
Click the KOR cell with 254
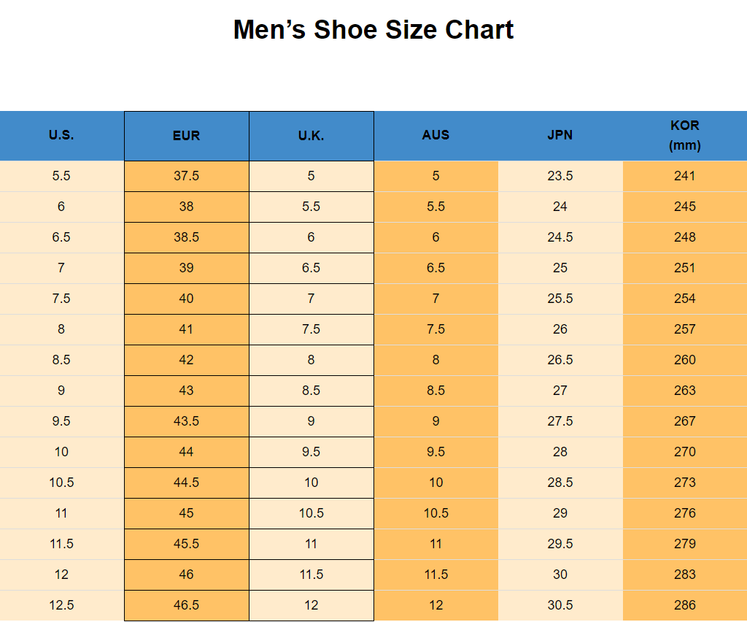(685, 299)
